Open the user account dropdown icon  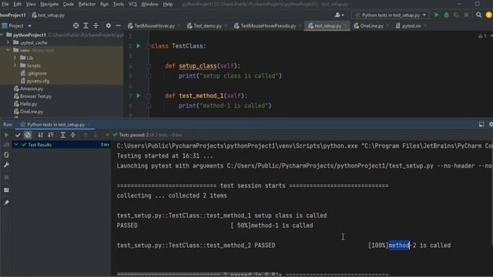pos(339,15)
